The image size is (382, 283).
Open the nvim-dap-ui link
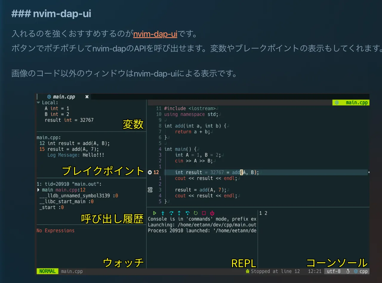(155, 34)
